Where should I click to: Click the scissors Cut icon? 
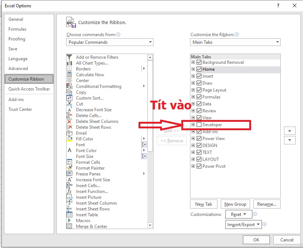pos(69,104)
